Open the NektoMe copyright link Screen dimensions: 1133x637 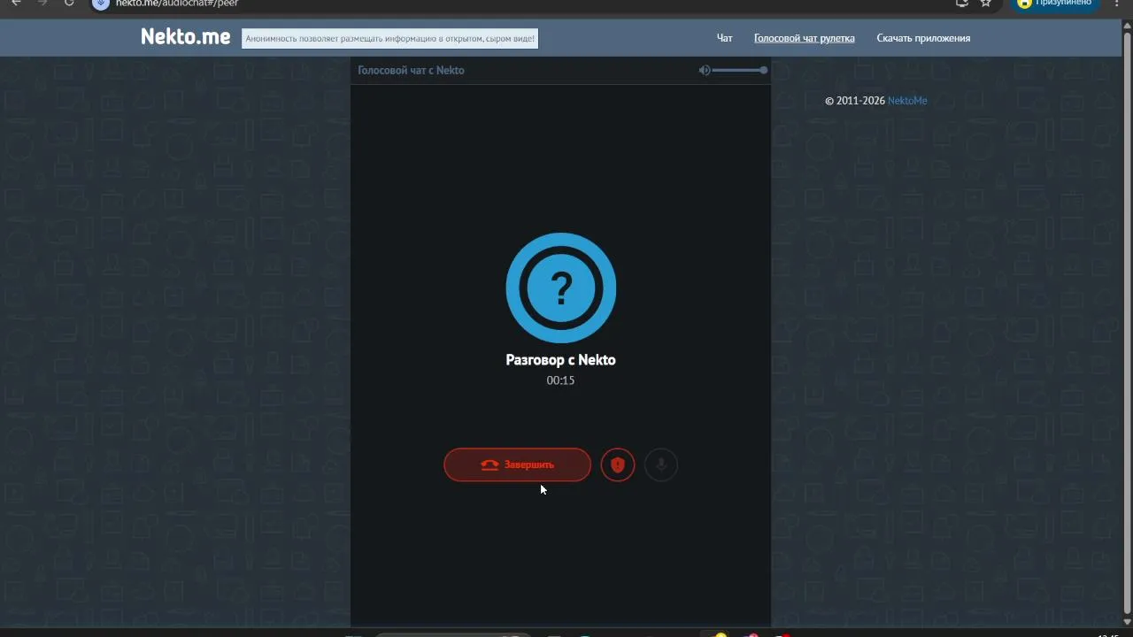tap(907, 101)
